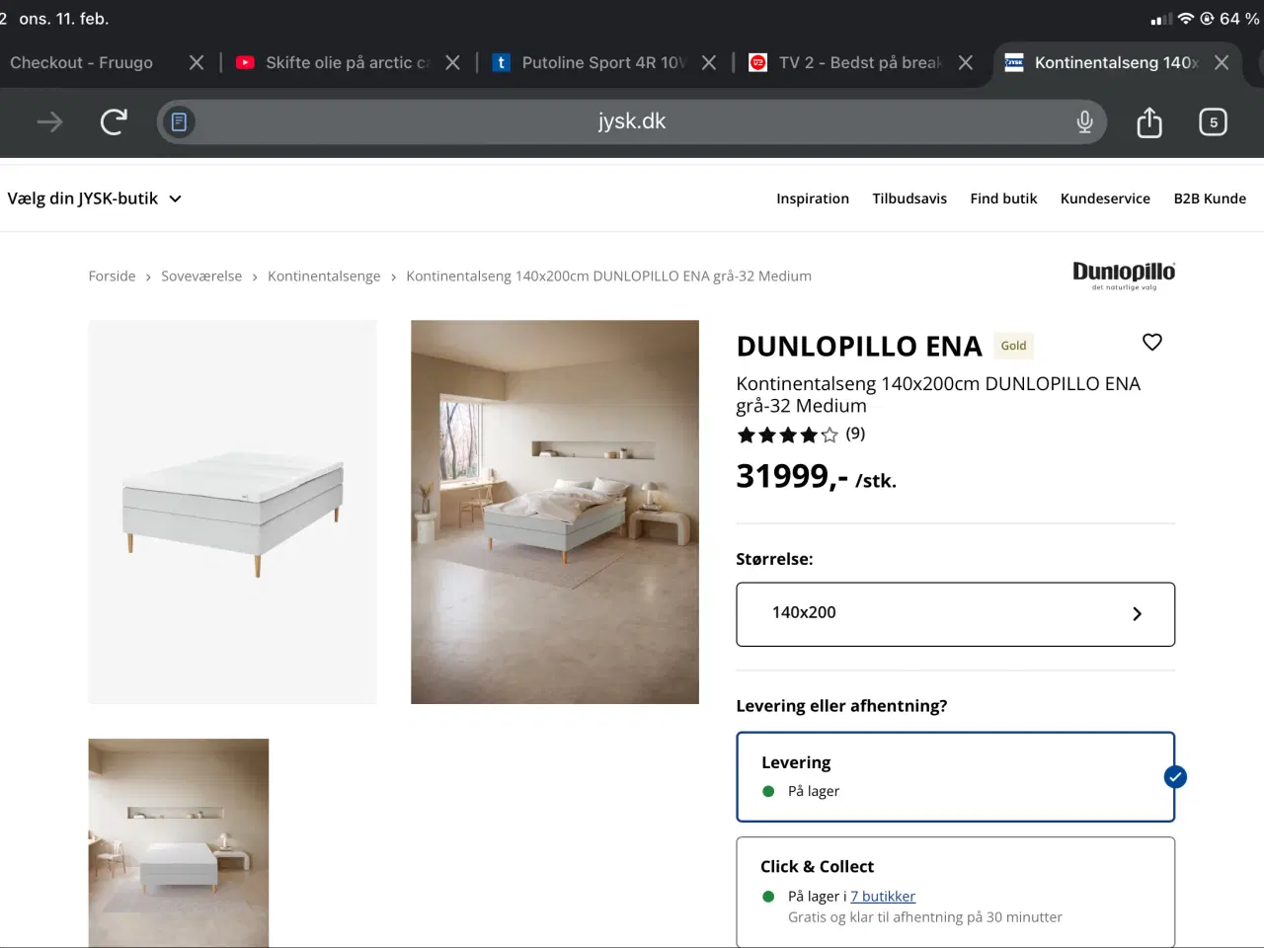Open the 140x200 size selector
Image resolution: width=1264 pixels, height=948 pixels.
coord(955,613)
